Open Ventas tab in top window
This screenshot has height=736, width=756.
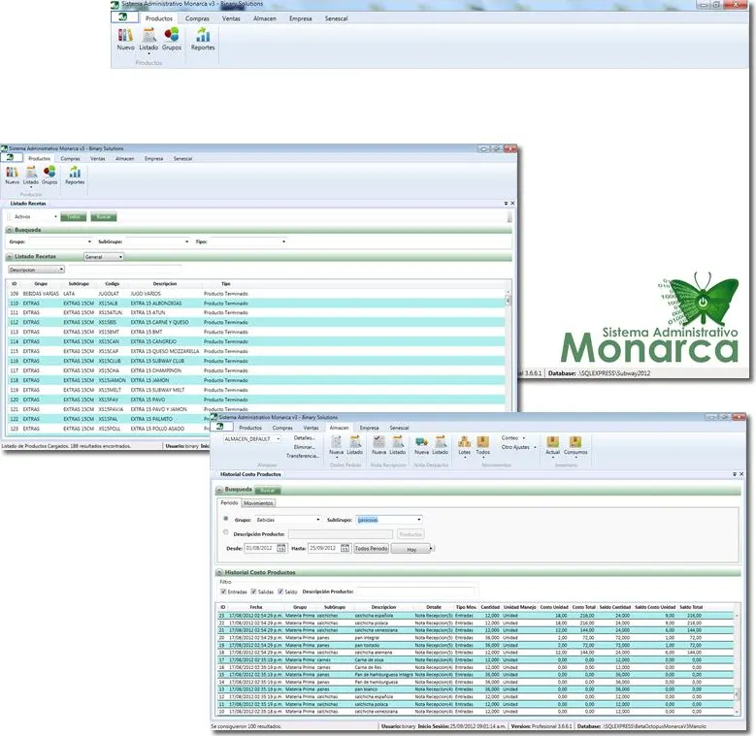tap(231, 18)
